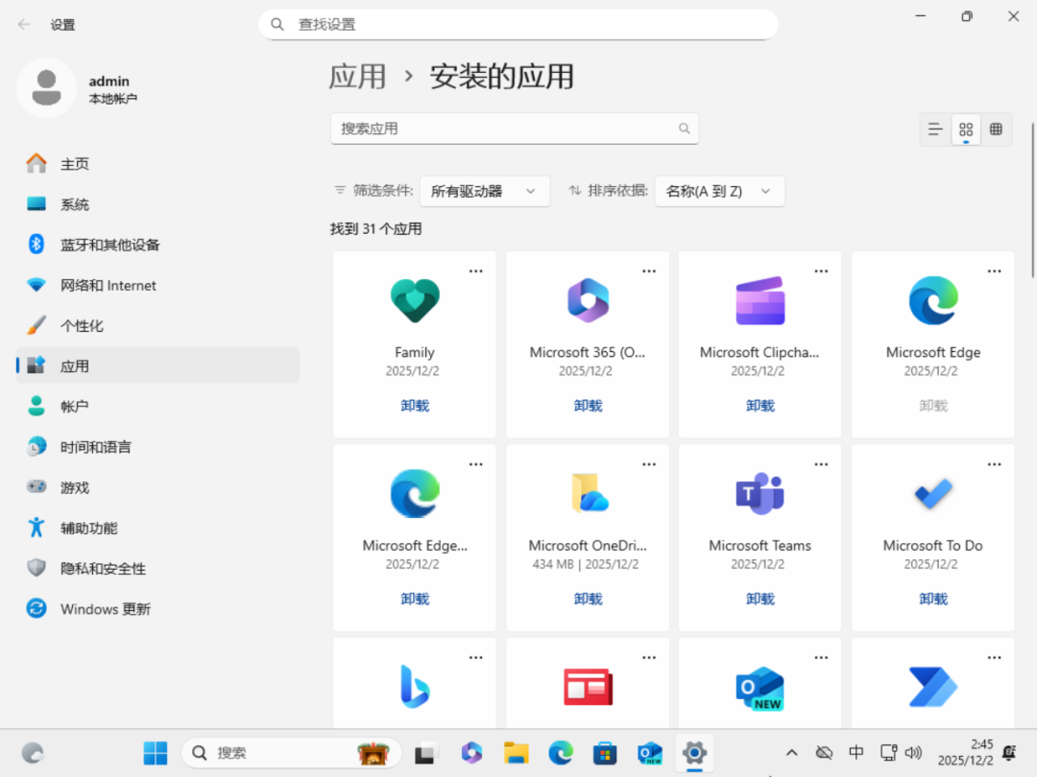Open 网络和 Internet settings page

[x=158, y=286]
